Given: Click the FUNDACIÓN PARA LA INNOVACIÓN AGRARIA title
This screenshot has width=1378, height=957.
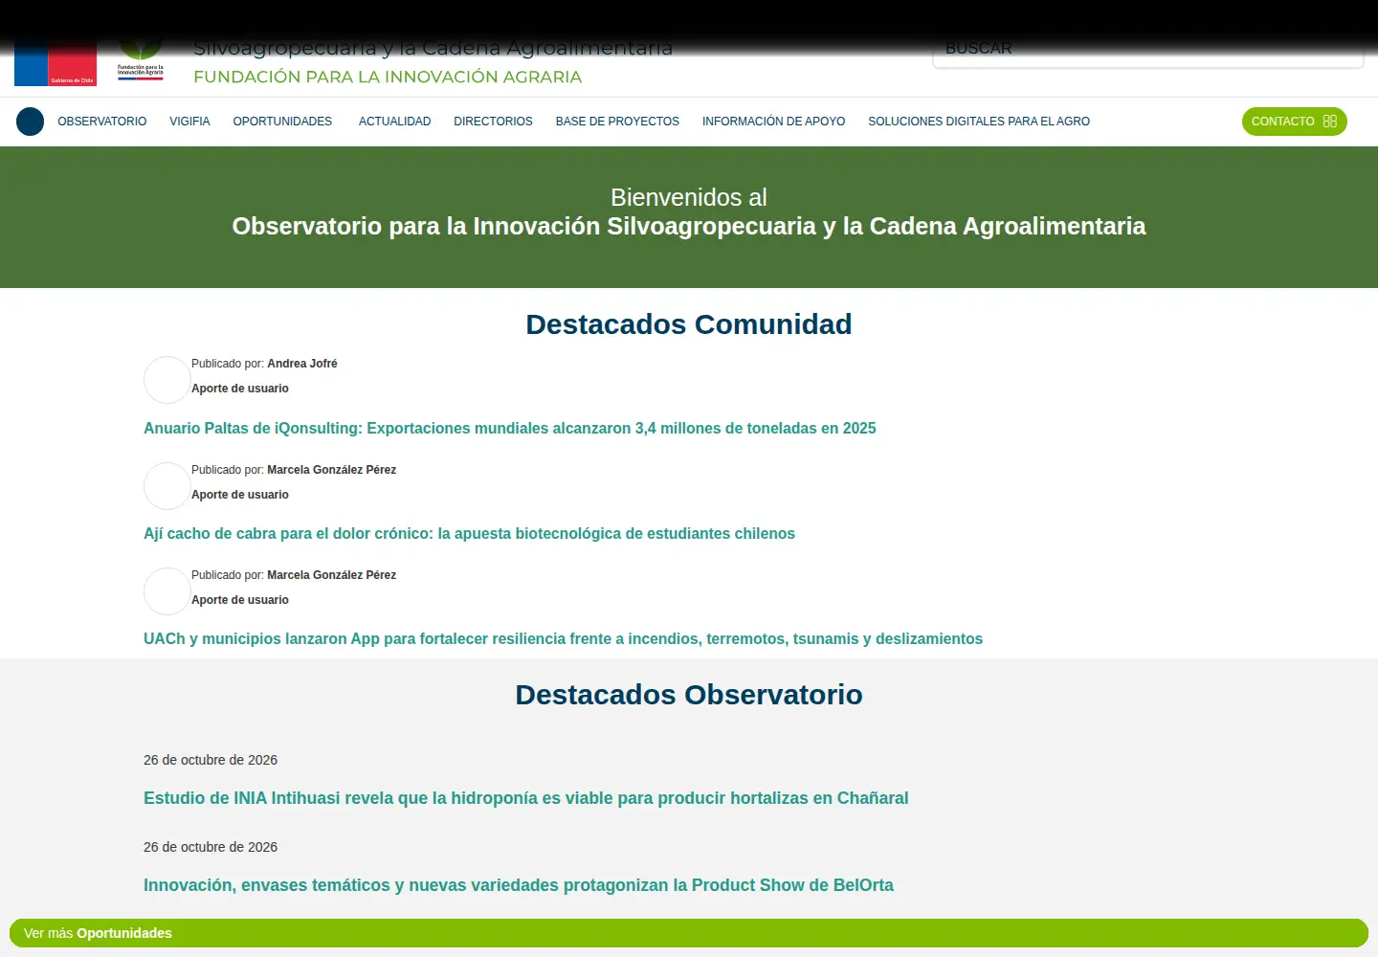Looking at the screenshot, I should click(388, 77).
